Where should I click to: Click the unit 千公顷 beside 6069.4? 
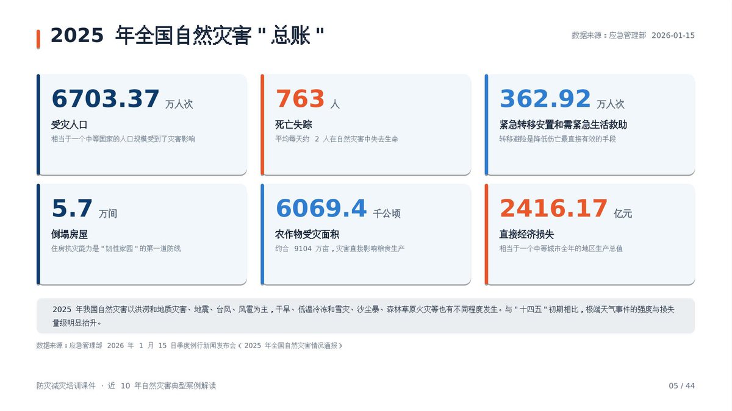click(x=387, y=214)
